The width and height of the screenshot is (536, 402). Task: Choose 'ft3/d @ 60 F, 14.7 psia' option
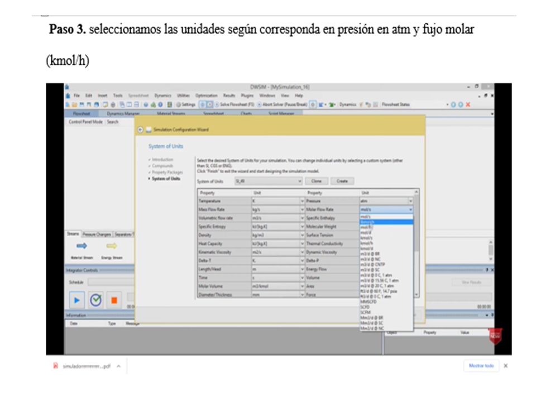(386, 291)
